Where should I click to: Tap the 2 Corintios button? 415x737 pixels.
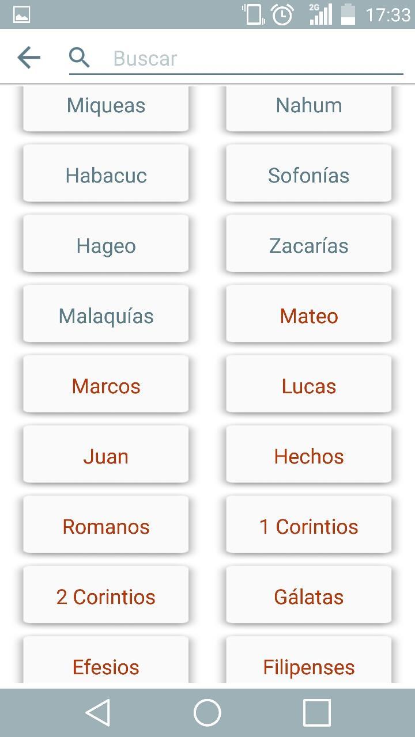pyautogui.click(x=106, y=597)
